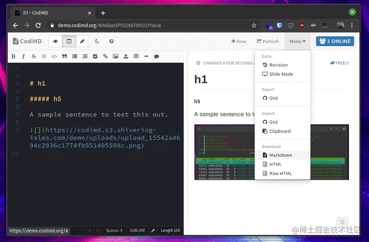Screen dimensions: 369x242
Task: Switch to split both-pane mode
Action: [x=69, y=41]
